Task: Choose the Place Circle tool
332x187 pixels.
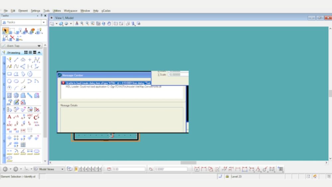Action: [9, 81]
